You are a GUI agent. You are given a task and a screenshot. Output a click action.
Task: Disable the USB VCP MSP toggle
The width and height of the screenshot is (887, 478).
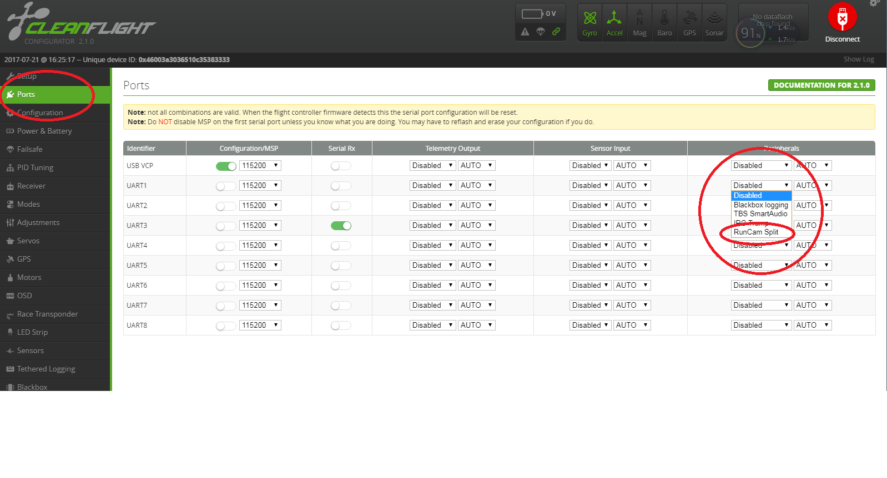click(x=226, y=166)
